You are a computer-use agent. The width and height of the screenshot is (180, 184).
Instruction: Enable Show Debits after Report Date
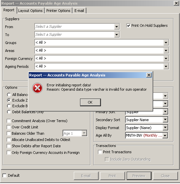coord(9,146)
